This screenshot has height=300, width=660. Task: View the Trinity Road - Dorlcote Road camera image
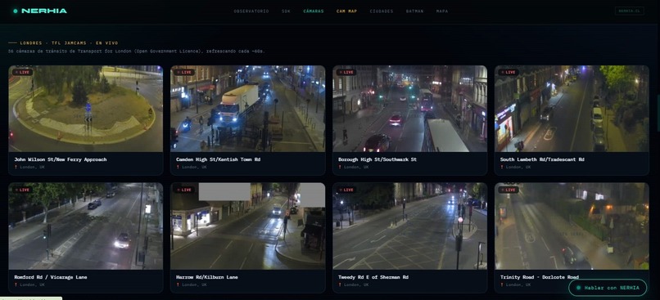[572, 226]
